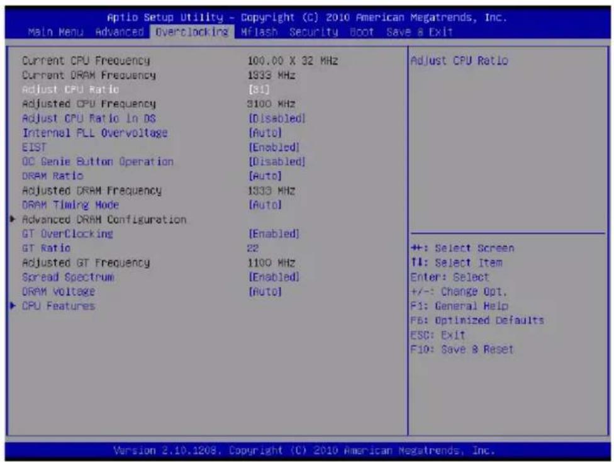
Task: Go to the Security tab
Action: click(314, 32)
